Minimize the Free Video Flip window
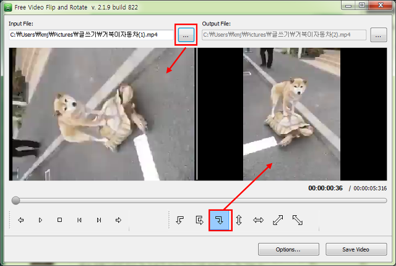The image size is (396, 266). [x=348, y=6]
